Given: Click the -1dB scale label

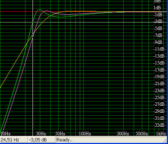Looking at the screenshot, I should click(x=158, y=15).
